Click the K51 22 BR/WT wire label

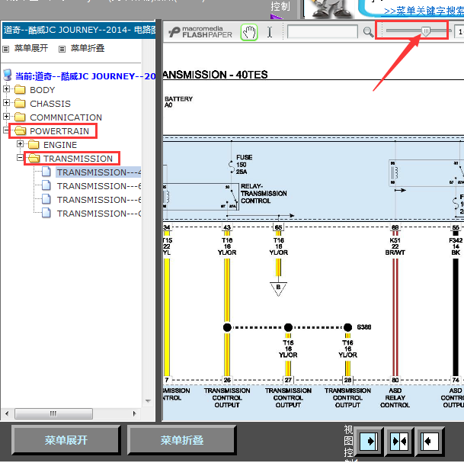pyautogui.click(x=395, y=246)
